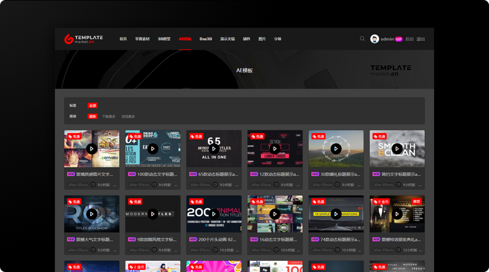Click the admin username text
This screenshot has width=489, height=272.
(387, 39)
